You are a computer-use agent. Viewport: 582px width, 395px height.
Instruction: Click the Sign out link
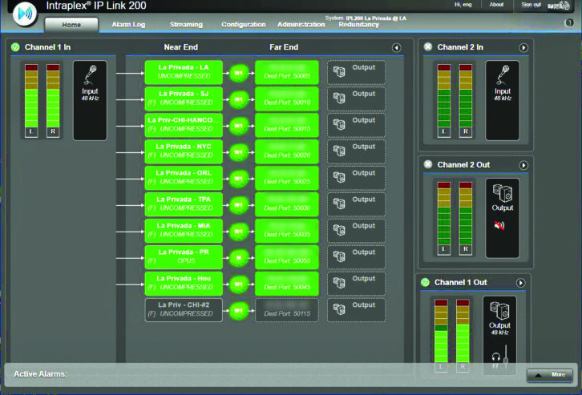(531, 5)
